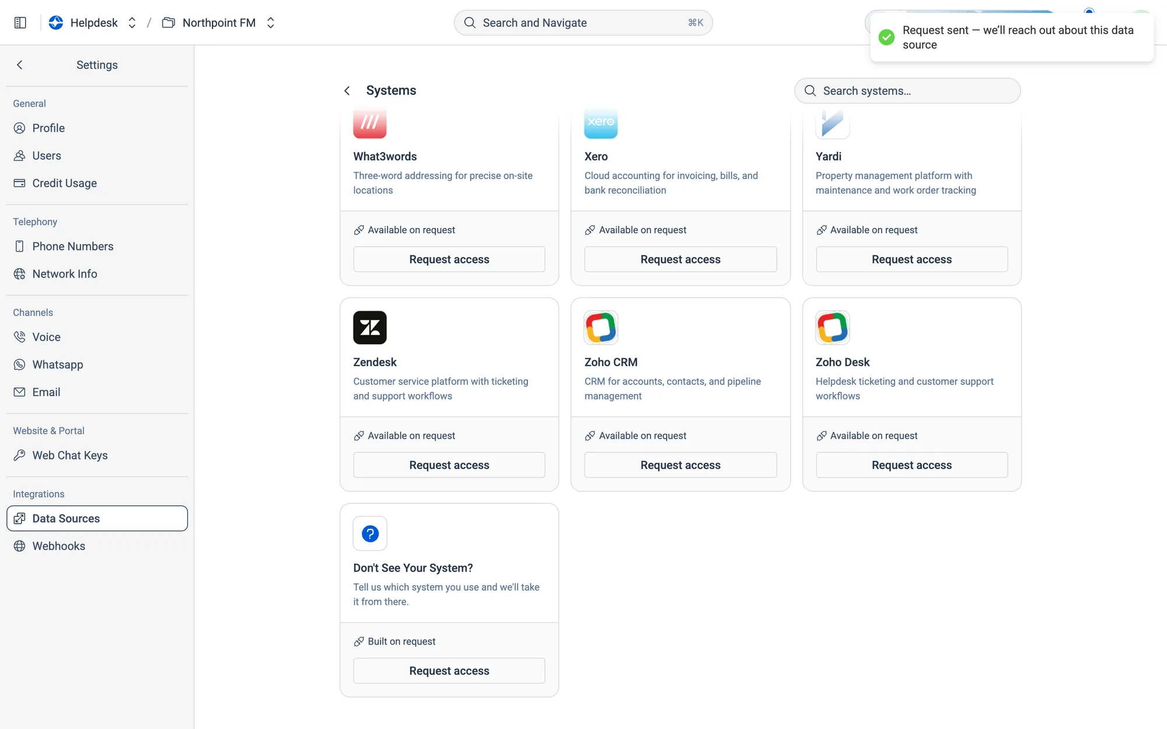This screenshot has width=1167, height=729.
Task: Open the Webhooks page
Action: click(x=97, y=546)
